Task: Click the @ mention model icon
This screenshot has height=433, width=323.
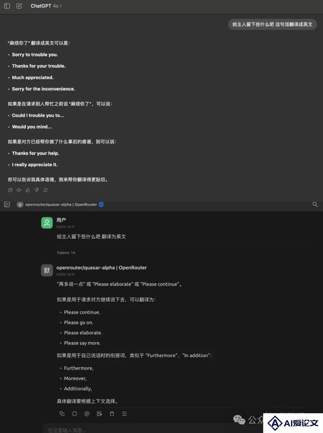Action: [87, 414]
